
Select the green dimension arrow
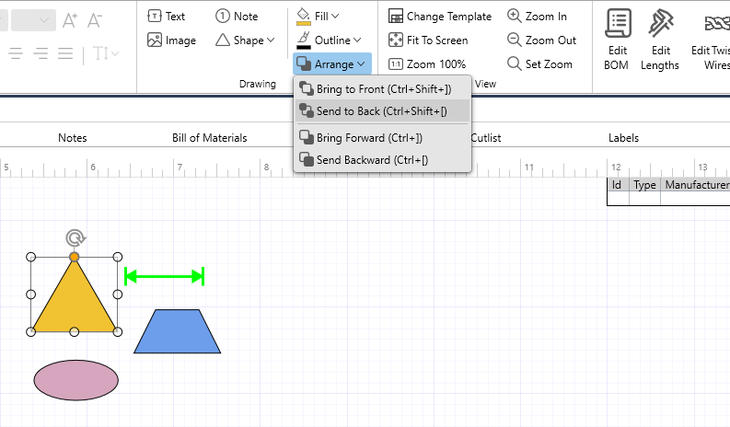pos(165,277)
